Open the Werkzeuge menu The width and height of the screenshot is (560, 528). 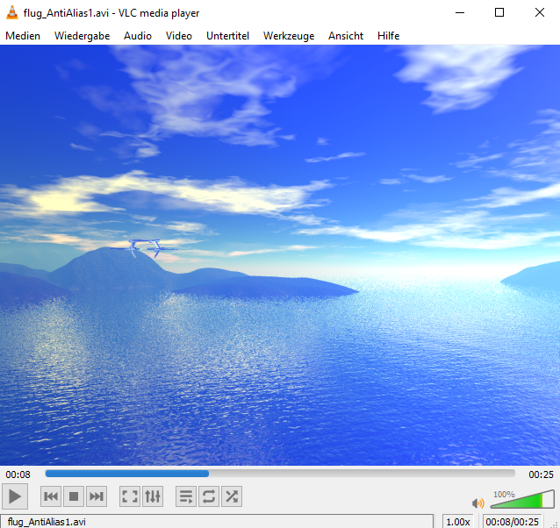click(x=289, y=36)
